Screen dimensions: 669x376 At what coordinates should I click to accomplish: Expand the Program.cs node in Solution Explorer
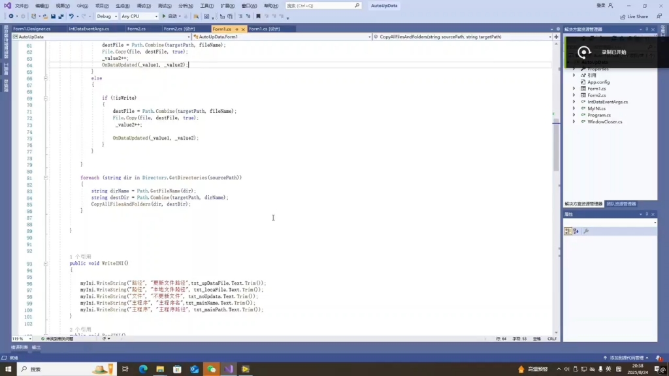click(574, 115)
